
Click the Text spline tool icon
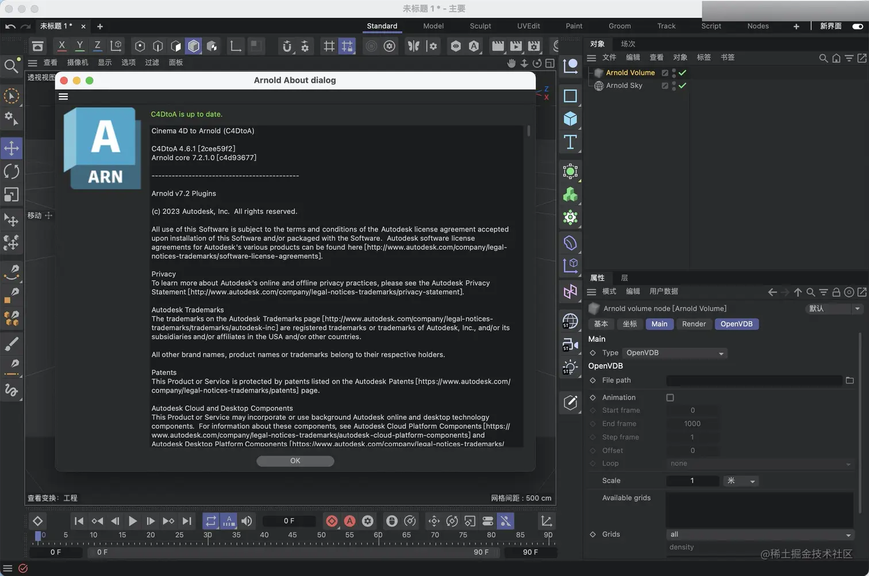[x=570, y=142]
